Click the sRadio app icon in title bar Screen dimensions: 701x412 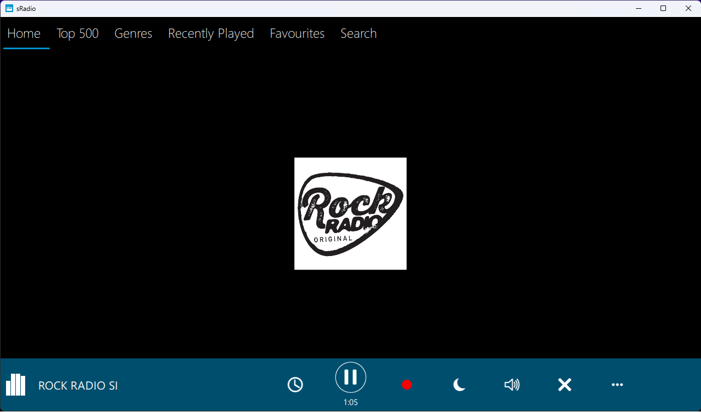point(9,8)
